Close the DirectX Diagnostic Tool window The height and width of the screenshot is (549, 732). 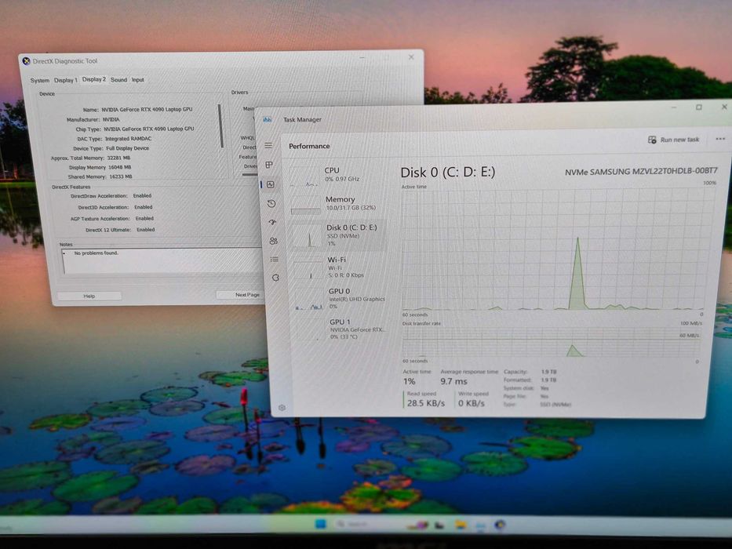tap(411, 57)
